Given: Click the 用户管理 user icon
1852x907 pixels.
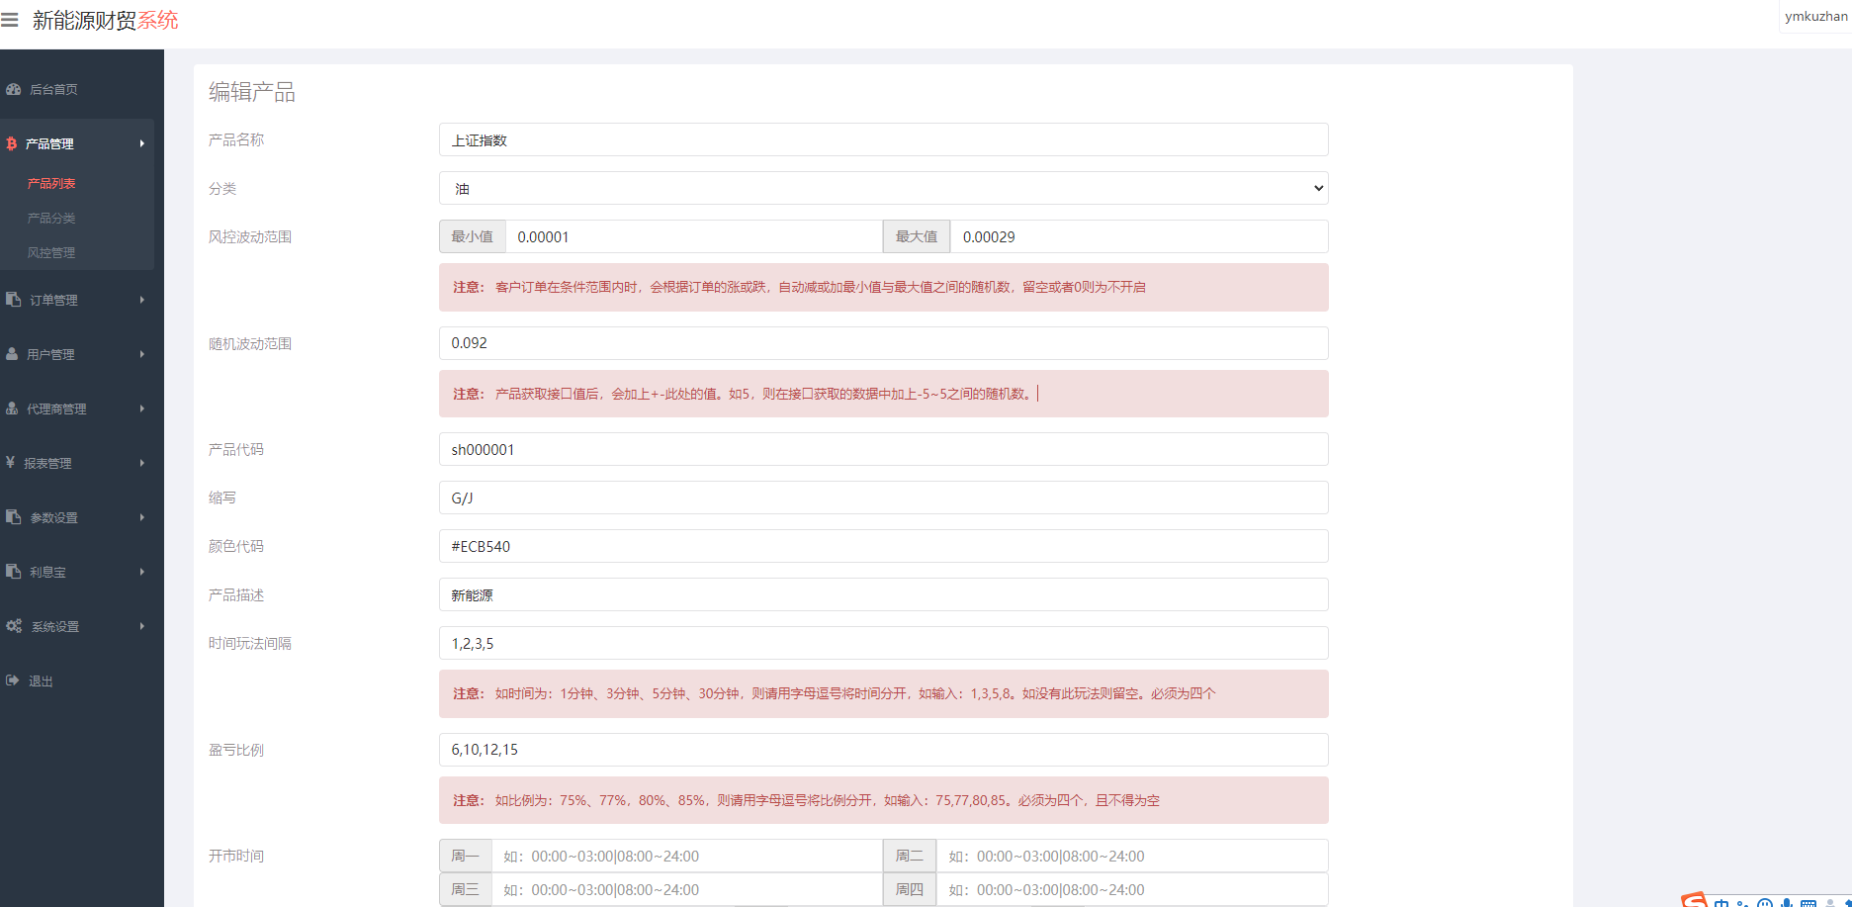Looking at the screenshot, I should point(12,354).
